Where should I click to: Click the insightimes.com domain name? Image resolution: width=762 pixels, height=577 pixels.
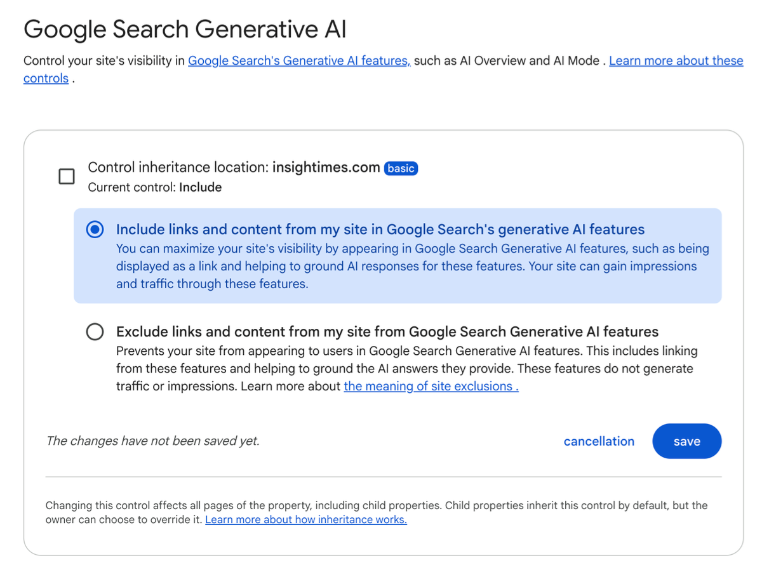click(x=326, y=168)
